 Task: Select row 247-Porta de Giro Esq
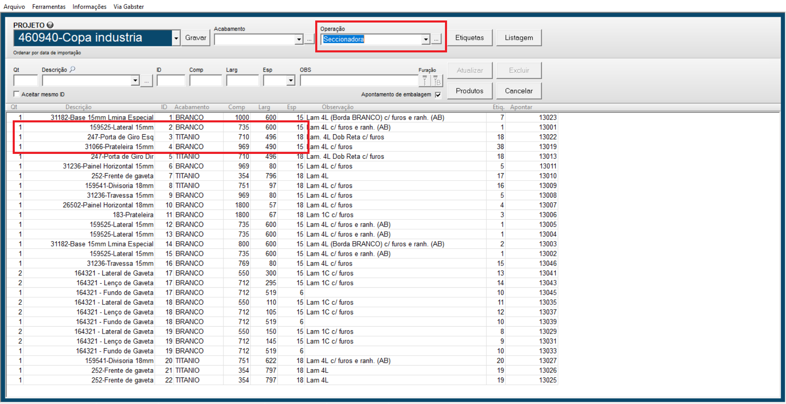282,137
